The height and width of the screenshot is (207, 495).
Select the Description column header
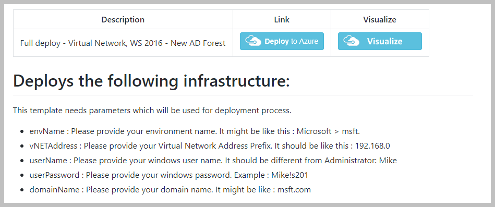123,20
